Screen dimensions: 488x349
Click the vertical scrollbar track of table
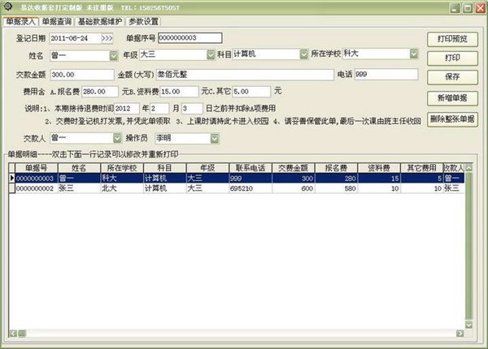point(468,246)
